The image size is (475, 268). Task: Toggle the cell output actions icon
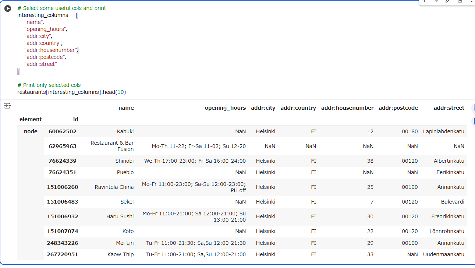pyautogui.click(x=8, y=106)
